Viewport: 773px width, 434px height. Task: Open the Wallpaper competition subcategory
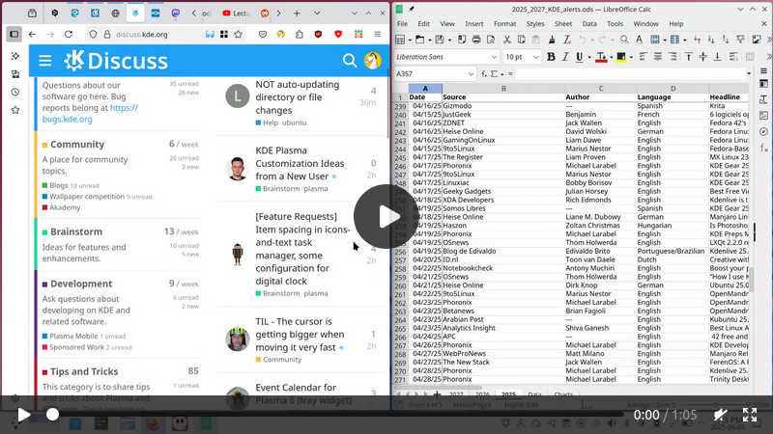click(87, 197)
